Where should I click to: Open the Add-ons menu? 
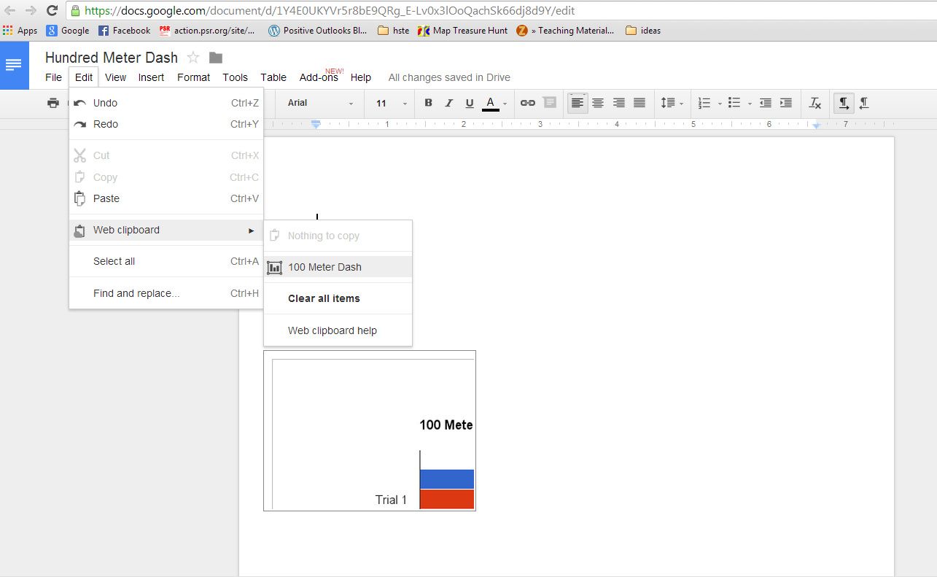coord(319,77)
